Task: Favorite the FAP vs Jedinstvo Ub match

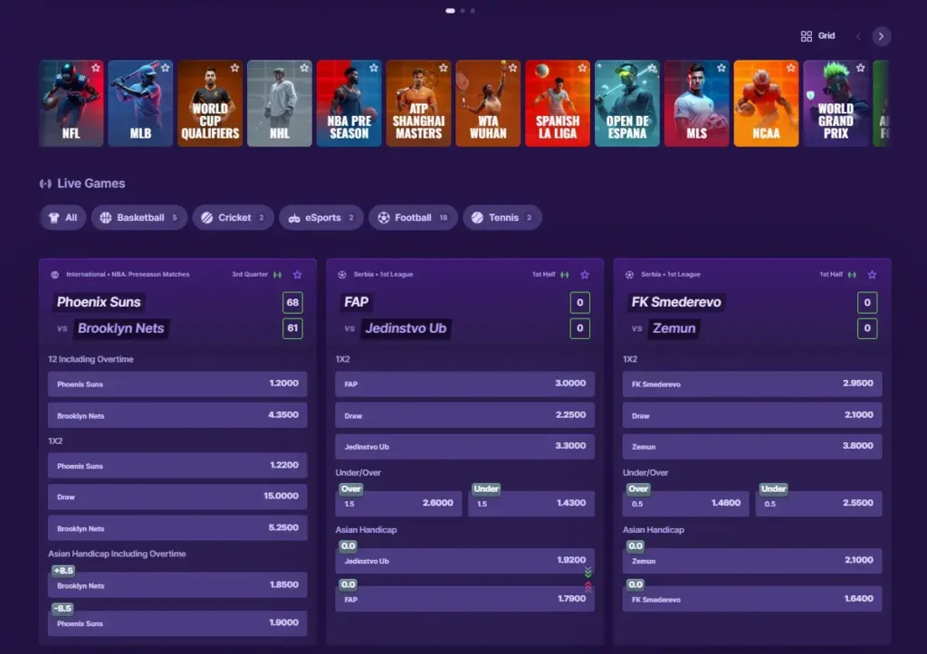Action: click(585, 275)
